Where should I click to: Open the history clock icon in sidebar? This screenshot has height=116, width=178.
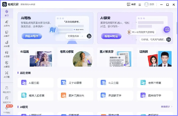pos(6,88)
